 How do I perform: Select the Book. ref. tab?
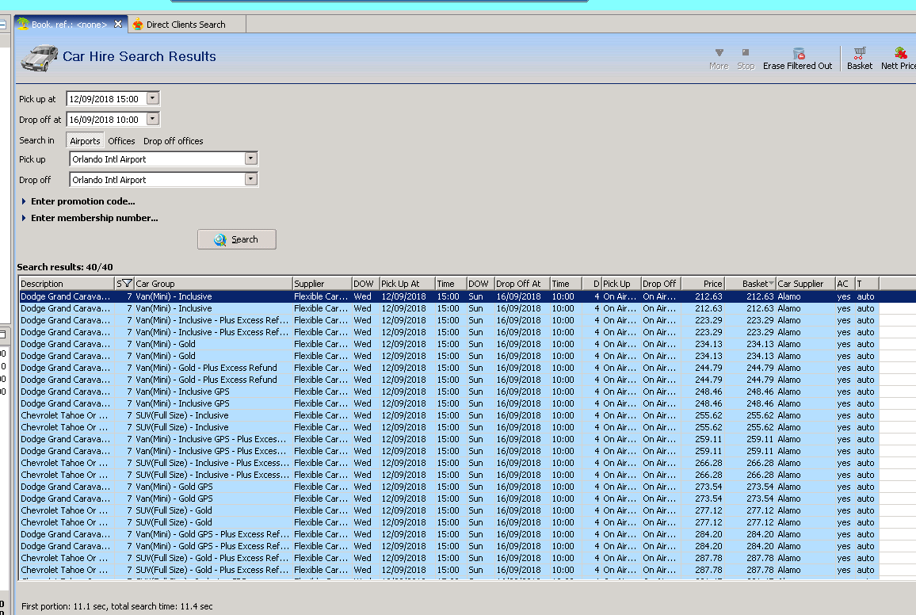pos(68,25)
